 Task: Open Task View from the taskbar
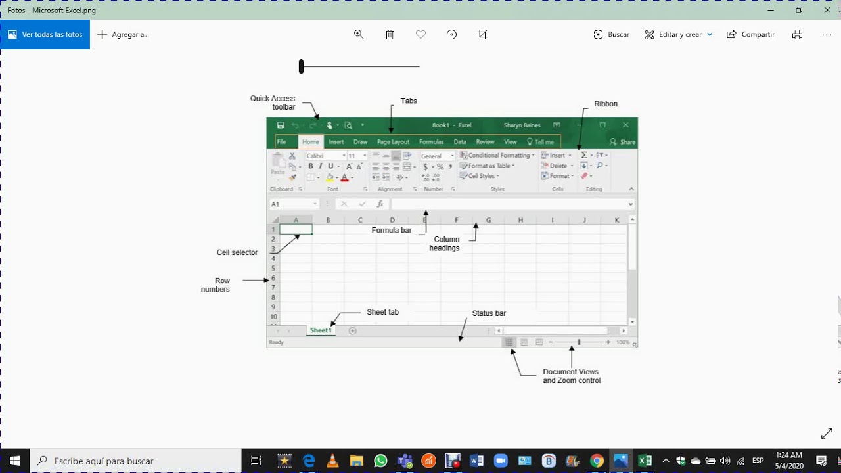click(x=256, y=461)
